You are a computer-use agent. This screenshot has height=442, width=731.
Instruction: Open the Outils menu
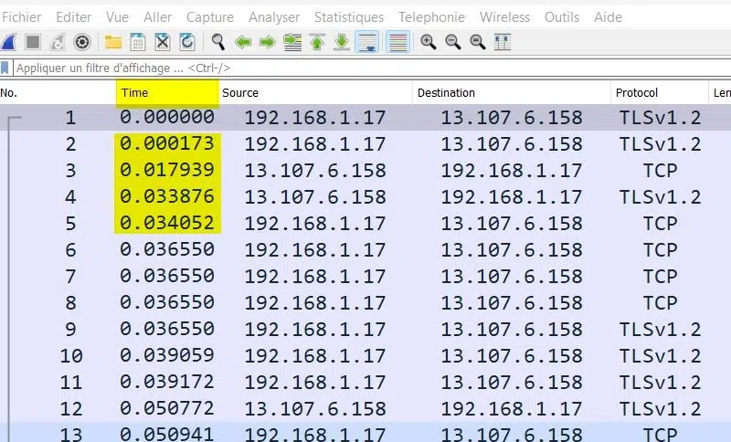tap(562, 17)
